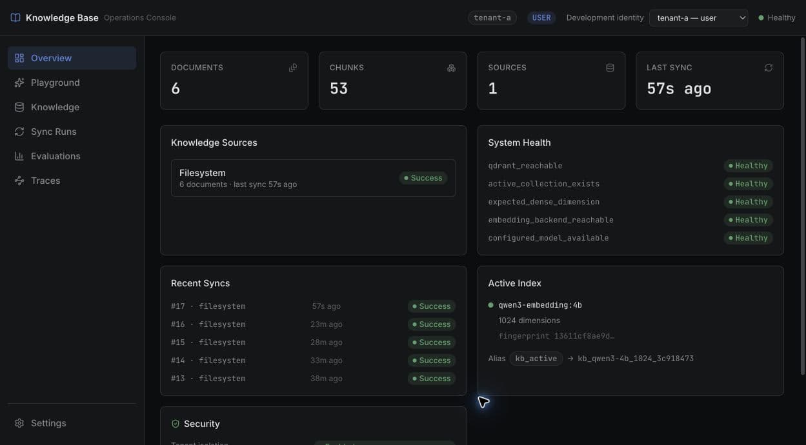Click Healthy badge for qdrant_reachable
This screenshot has height=445, width=806.
(748, 166)
